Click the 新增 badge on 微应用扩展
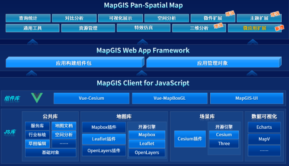This screenshot has height=166, width=289. point(279,28)
